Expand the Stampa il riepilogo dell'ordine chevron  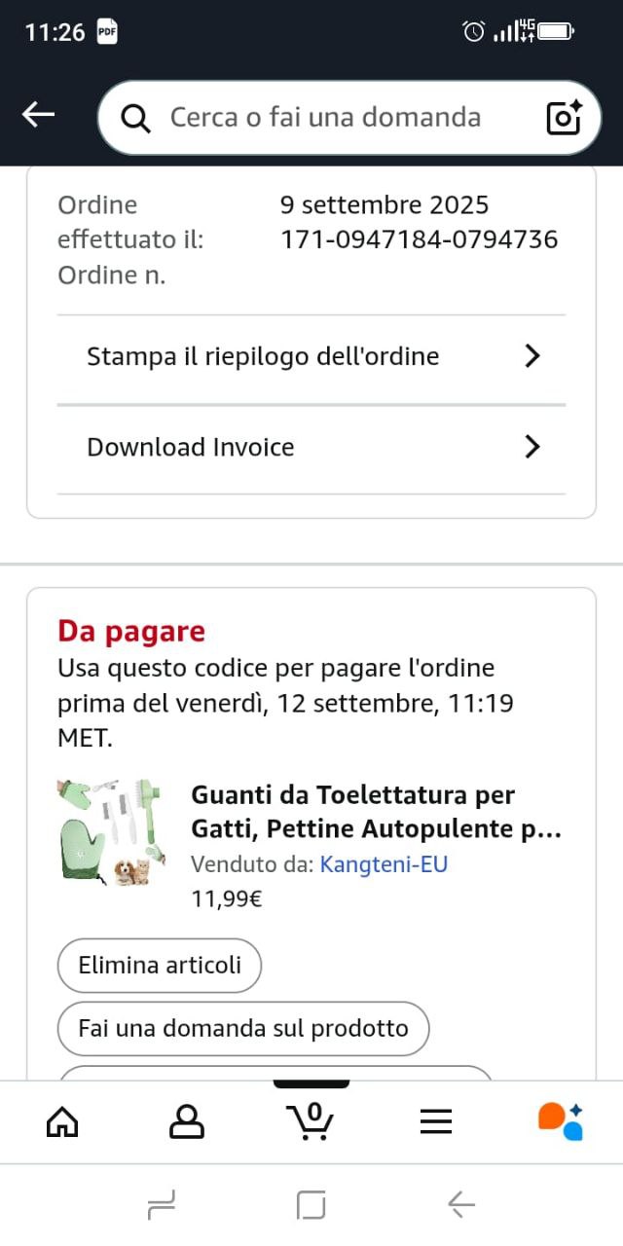[x=531, y=356]
